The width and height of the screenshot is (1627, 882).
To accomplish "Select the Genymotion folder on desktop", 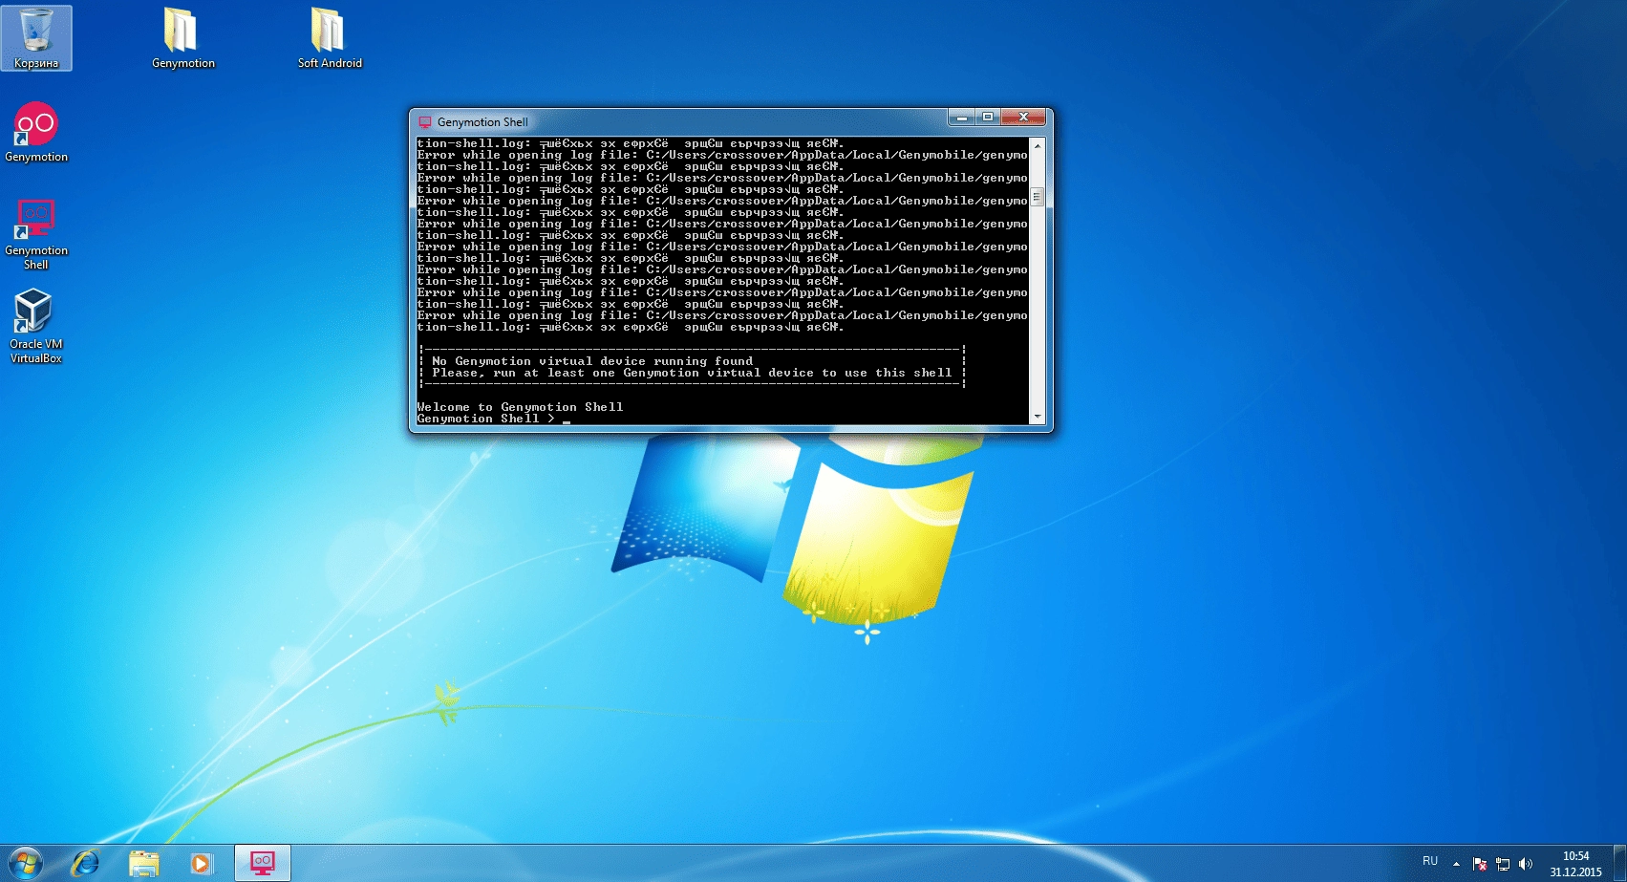I will click(x=182, y=38).
